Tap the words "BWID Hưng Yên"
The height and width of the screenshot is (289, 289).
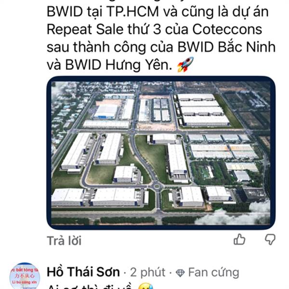(118, 65)
